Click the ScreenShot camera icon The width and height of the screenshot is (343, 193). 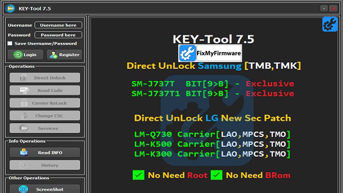pos(23,189)
